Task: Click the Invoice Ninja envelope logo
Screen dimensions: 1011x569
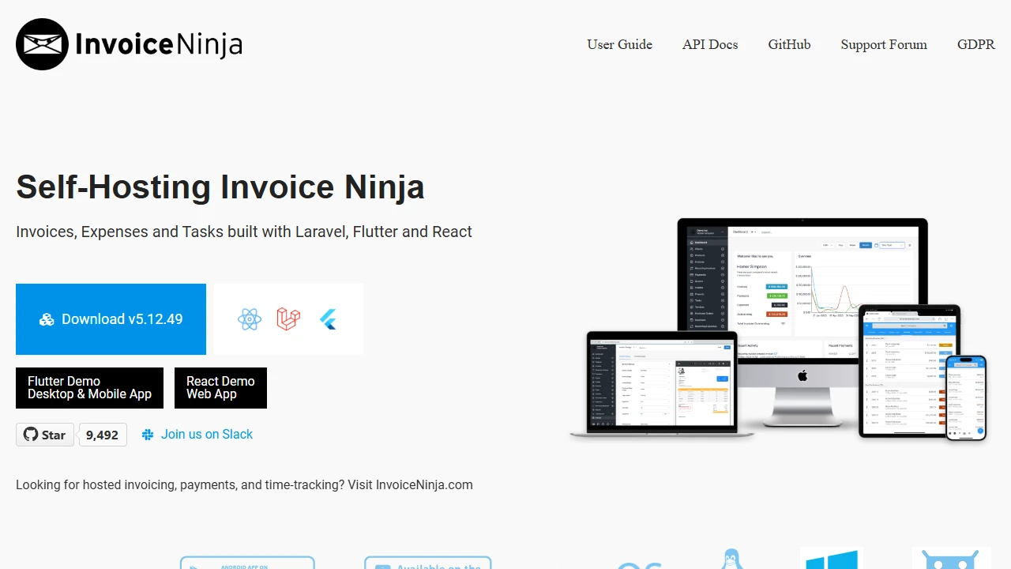Action: [x=42, y=44]
